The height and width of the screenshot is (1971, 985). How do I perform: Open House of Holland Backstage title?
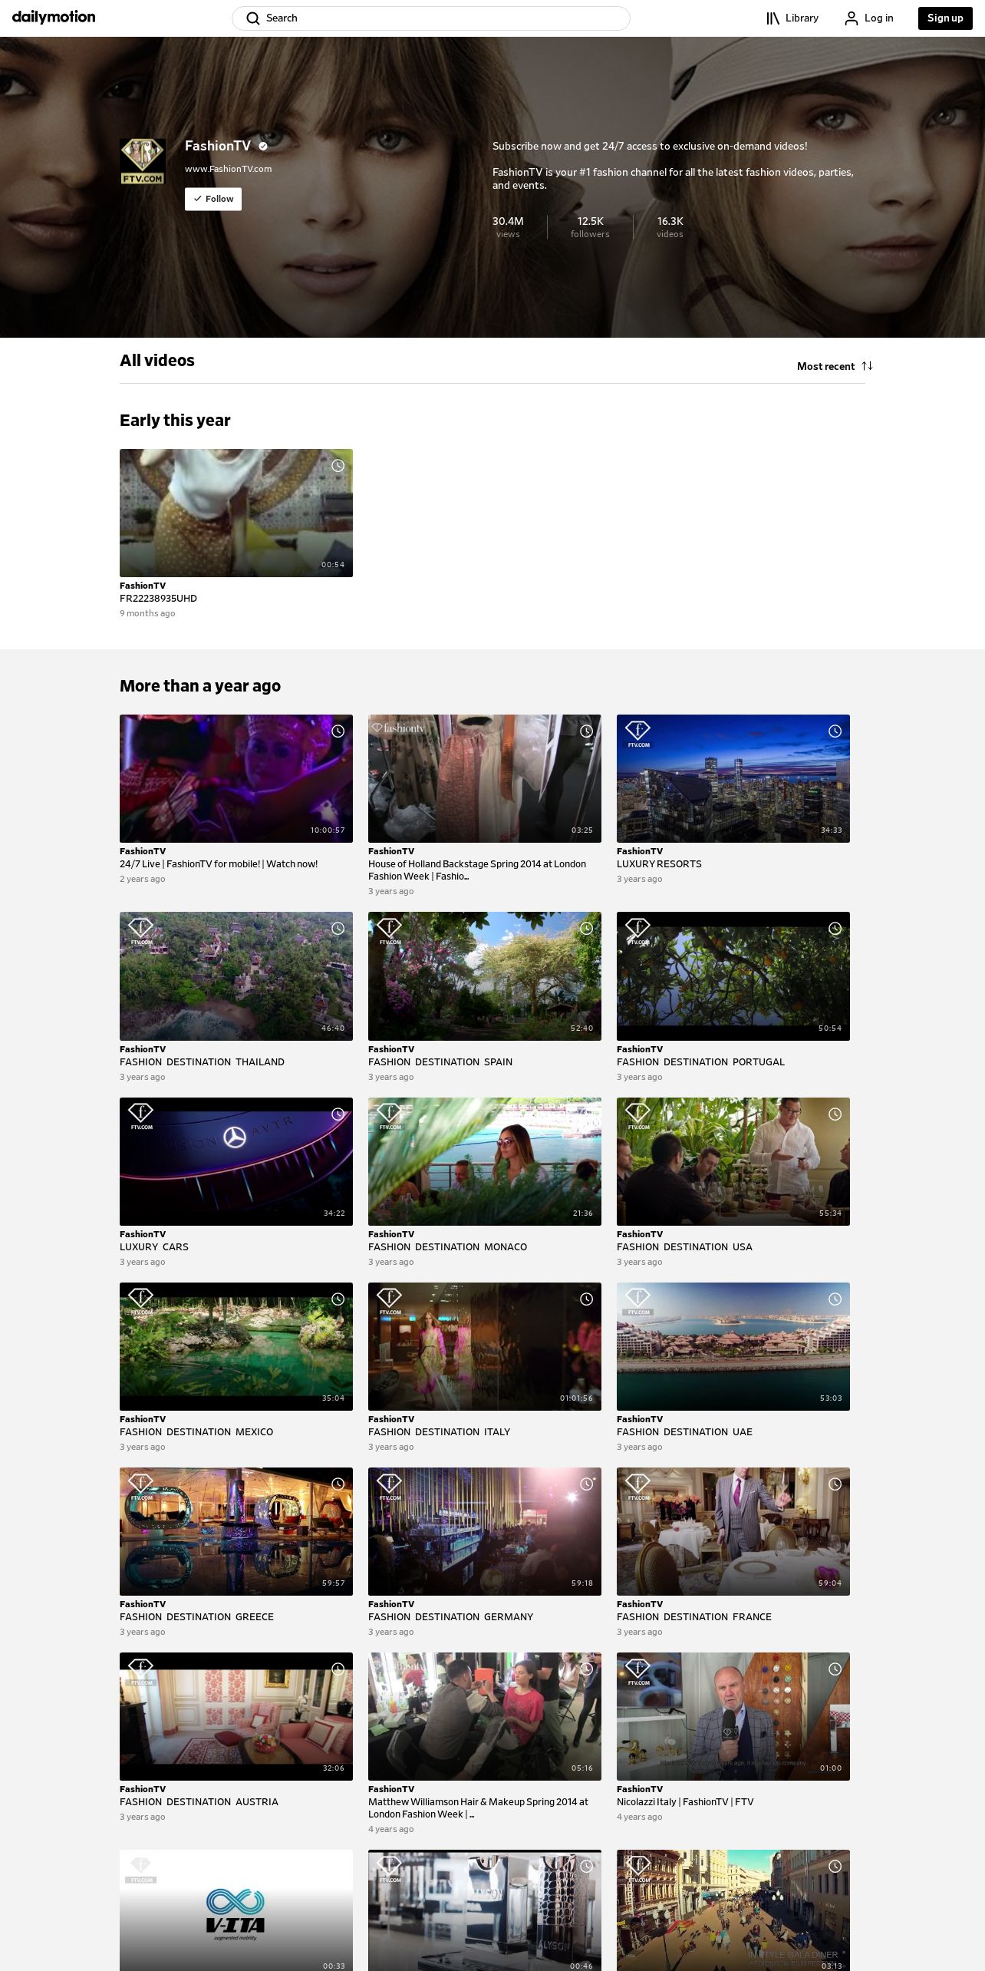477,870
